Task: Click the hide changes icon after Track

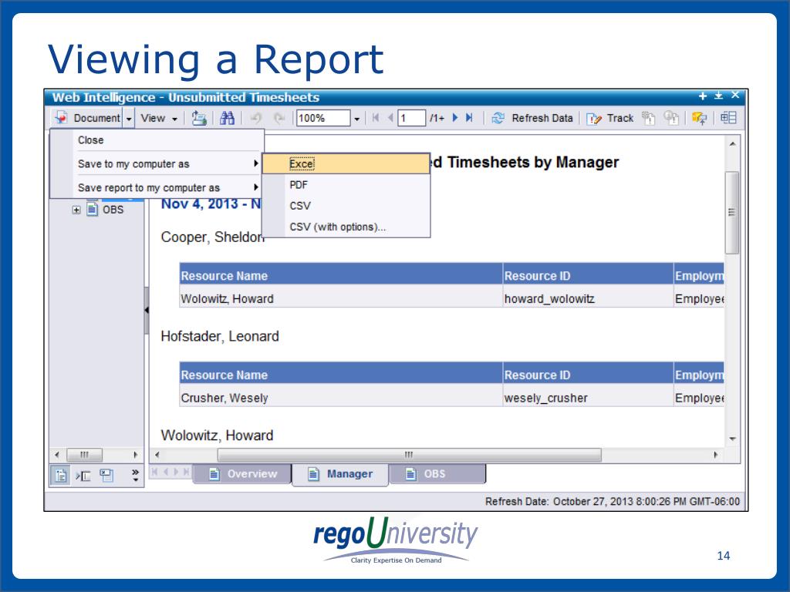Action: point(648,118)
